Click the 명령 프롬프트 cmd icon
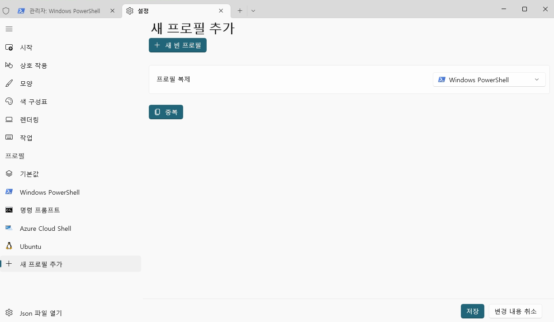554x322 pixels. coord(9,210)
